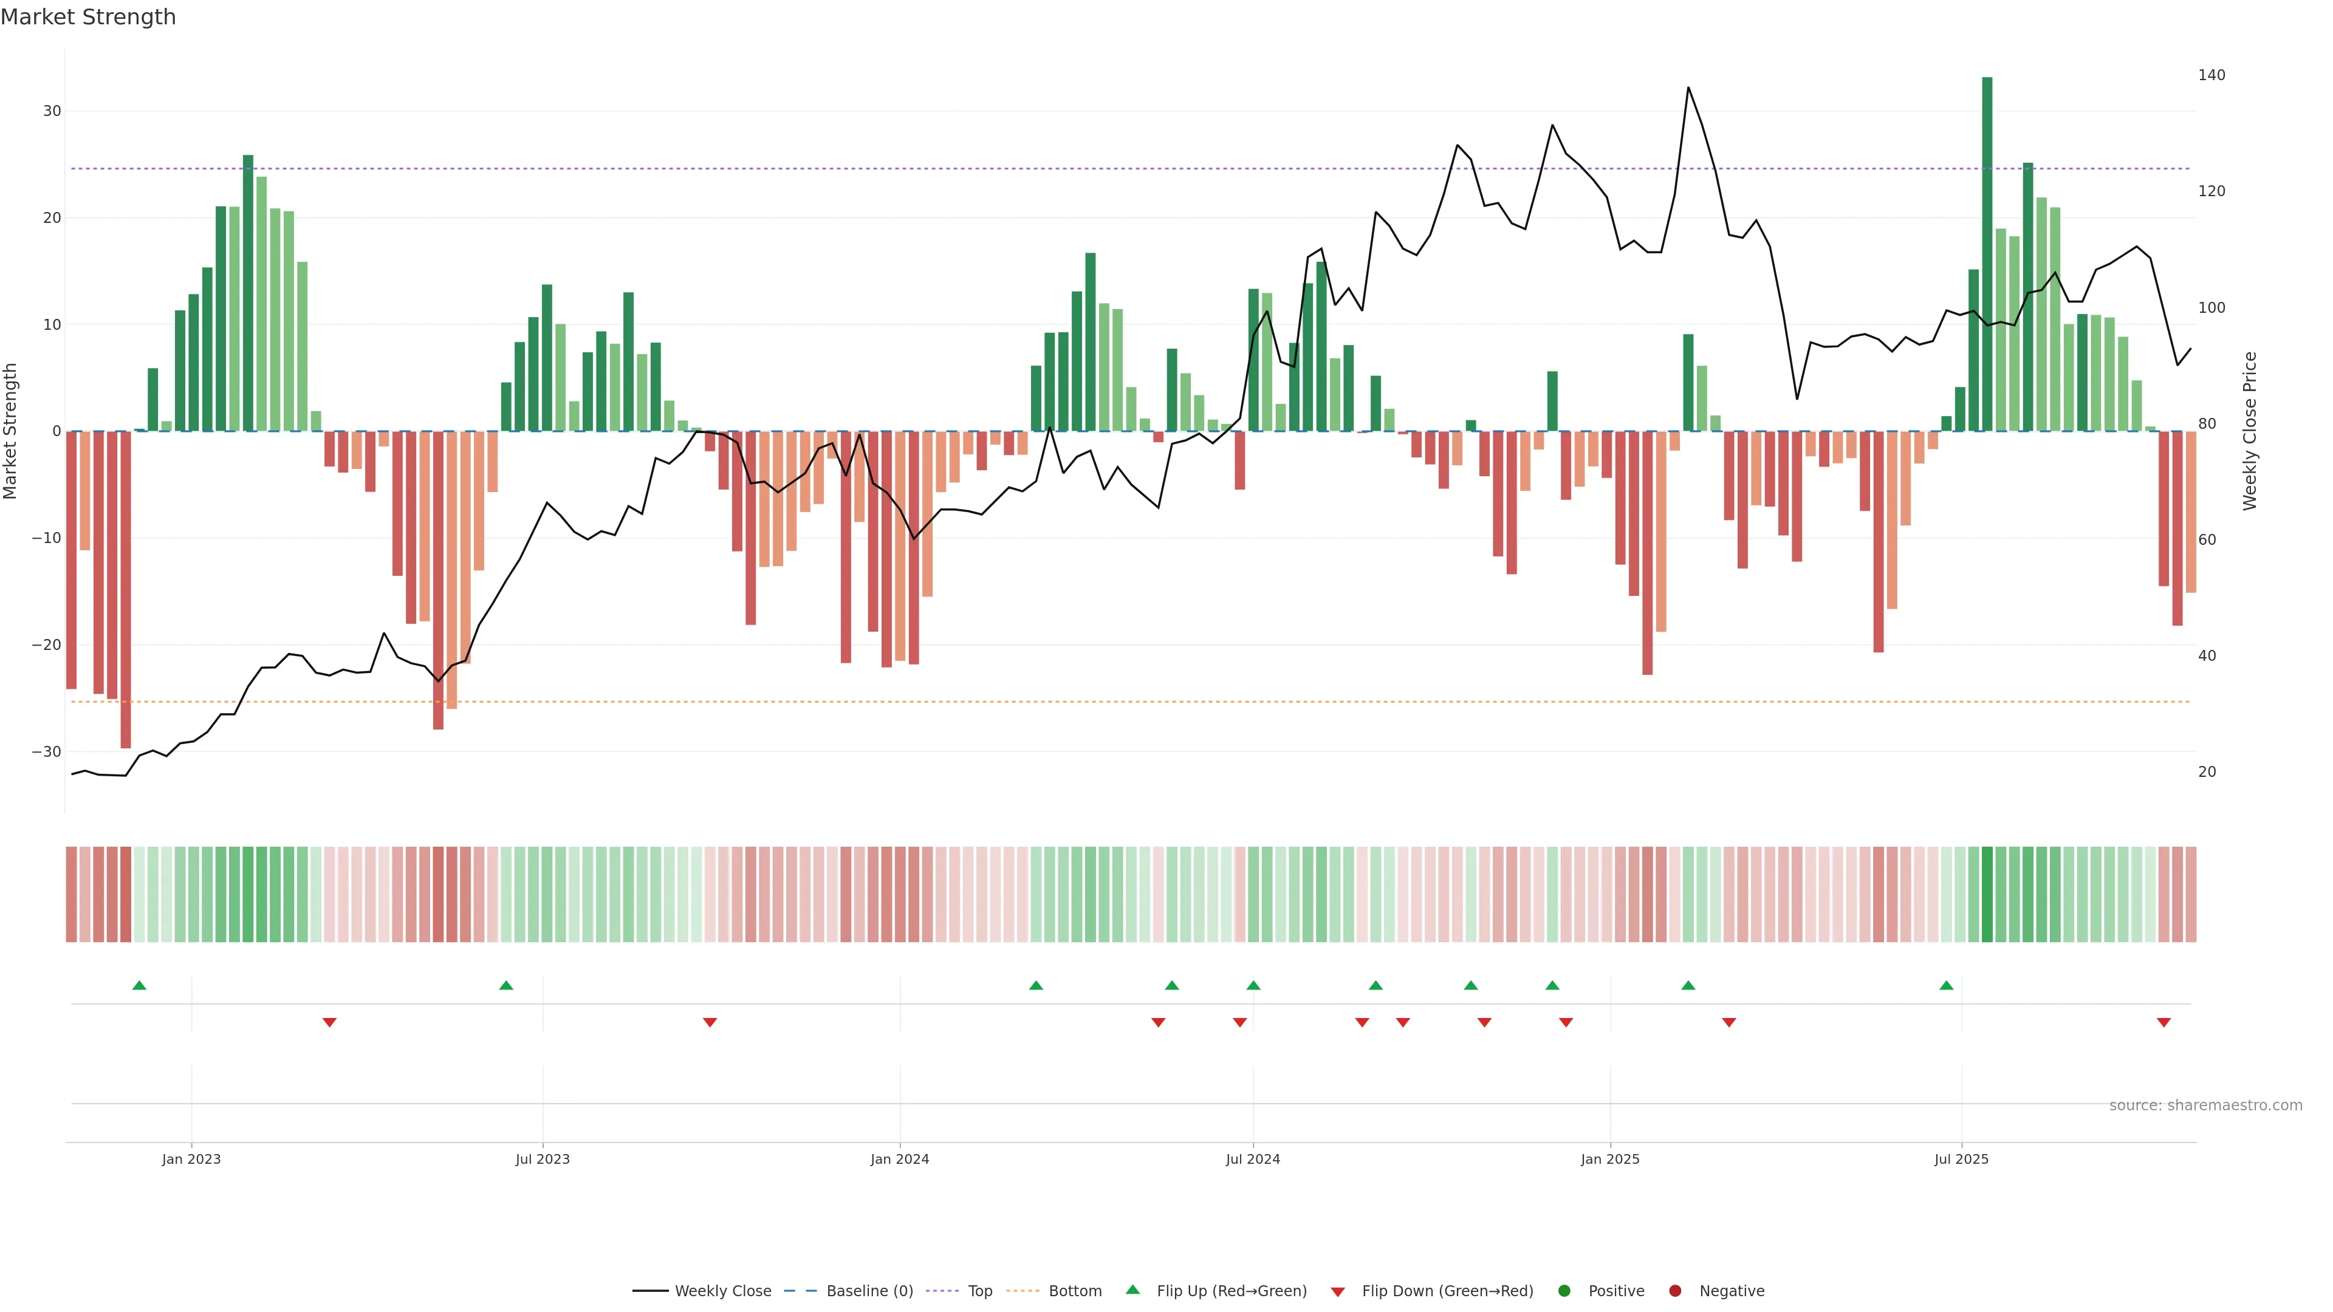This screenshot has width=2333, height=1312.
Task: Click the Jan 2024 x-axis label
Action: click(x=899, y=1159)
